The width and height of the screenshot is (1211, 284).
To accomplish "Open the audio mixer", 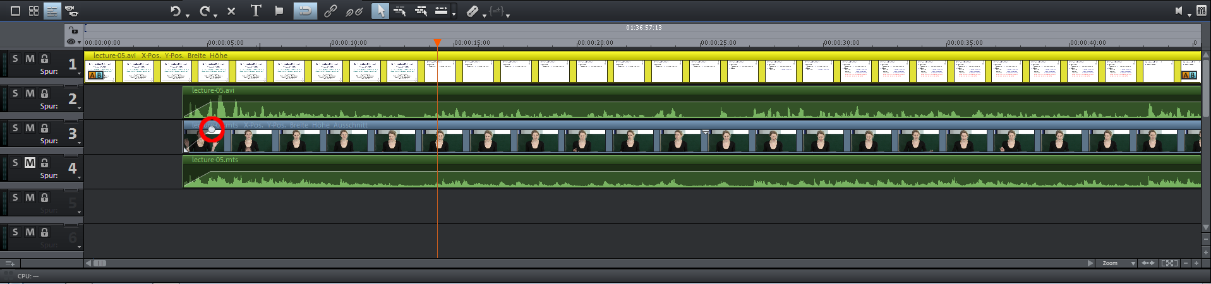I will (x=1201, y=10).
